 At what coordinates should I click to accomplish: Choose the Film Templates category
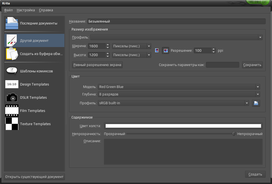point(34,111)
